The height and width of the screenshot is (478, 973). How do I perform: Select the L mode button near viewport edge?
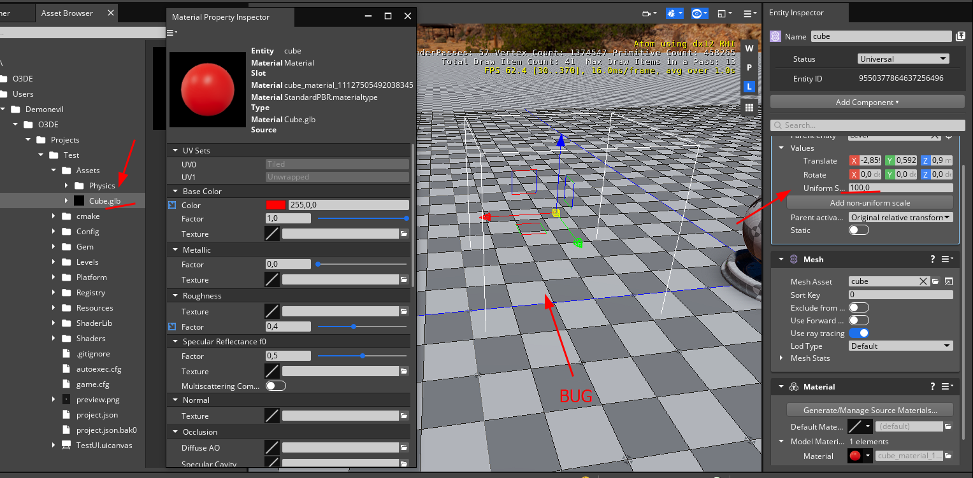(749, 87)
